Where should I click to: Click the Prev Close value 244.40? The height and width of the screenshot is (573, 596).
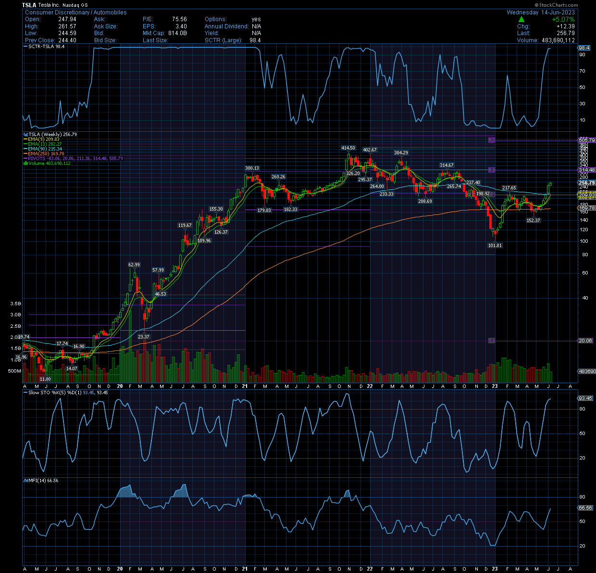point(67,40)
